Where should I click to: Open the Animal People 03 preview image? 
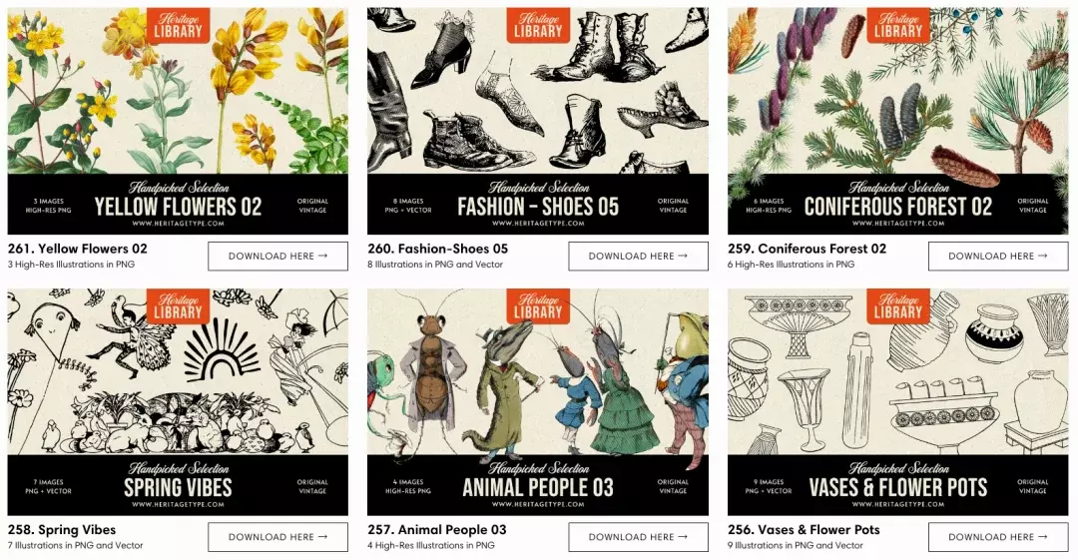click(x=538, y=401)
